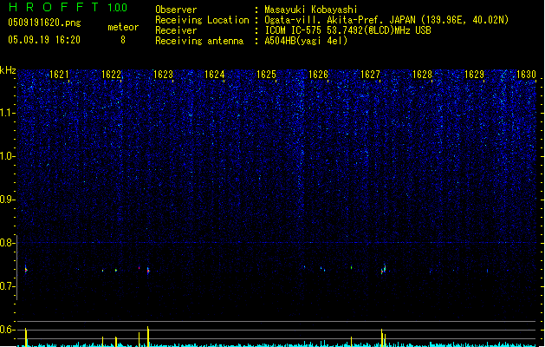Click the 1630 time axis marker
Screen dimensions: 545x347
tap(526, 75)
